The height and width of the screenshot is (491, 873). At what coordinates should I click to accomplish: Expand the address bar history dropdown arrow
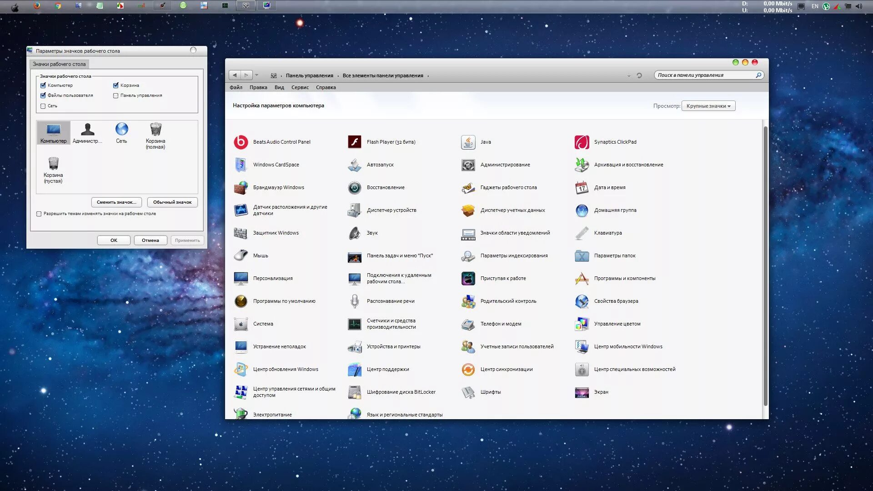(629, 76)
